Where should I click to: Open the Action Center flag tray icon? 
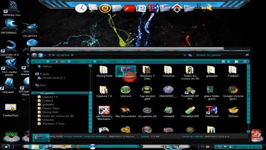coord(225,147)
